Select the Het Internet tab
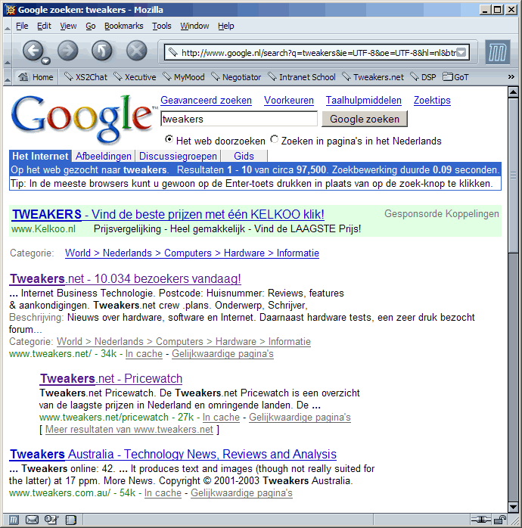 coord(40,156)
